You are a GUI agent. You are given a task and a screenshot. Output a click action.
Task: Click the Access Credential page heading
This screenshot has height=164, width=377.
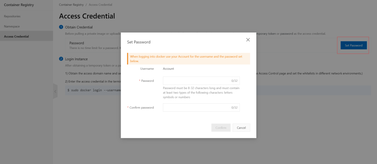pos(87,16)
